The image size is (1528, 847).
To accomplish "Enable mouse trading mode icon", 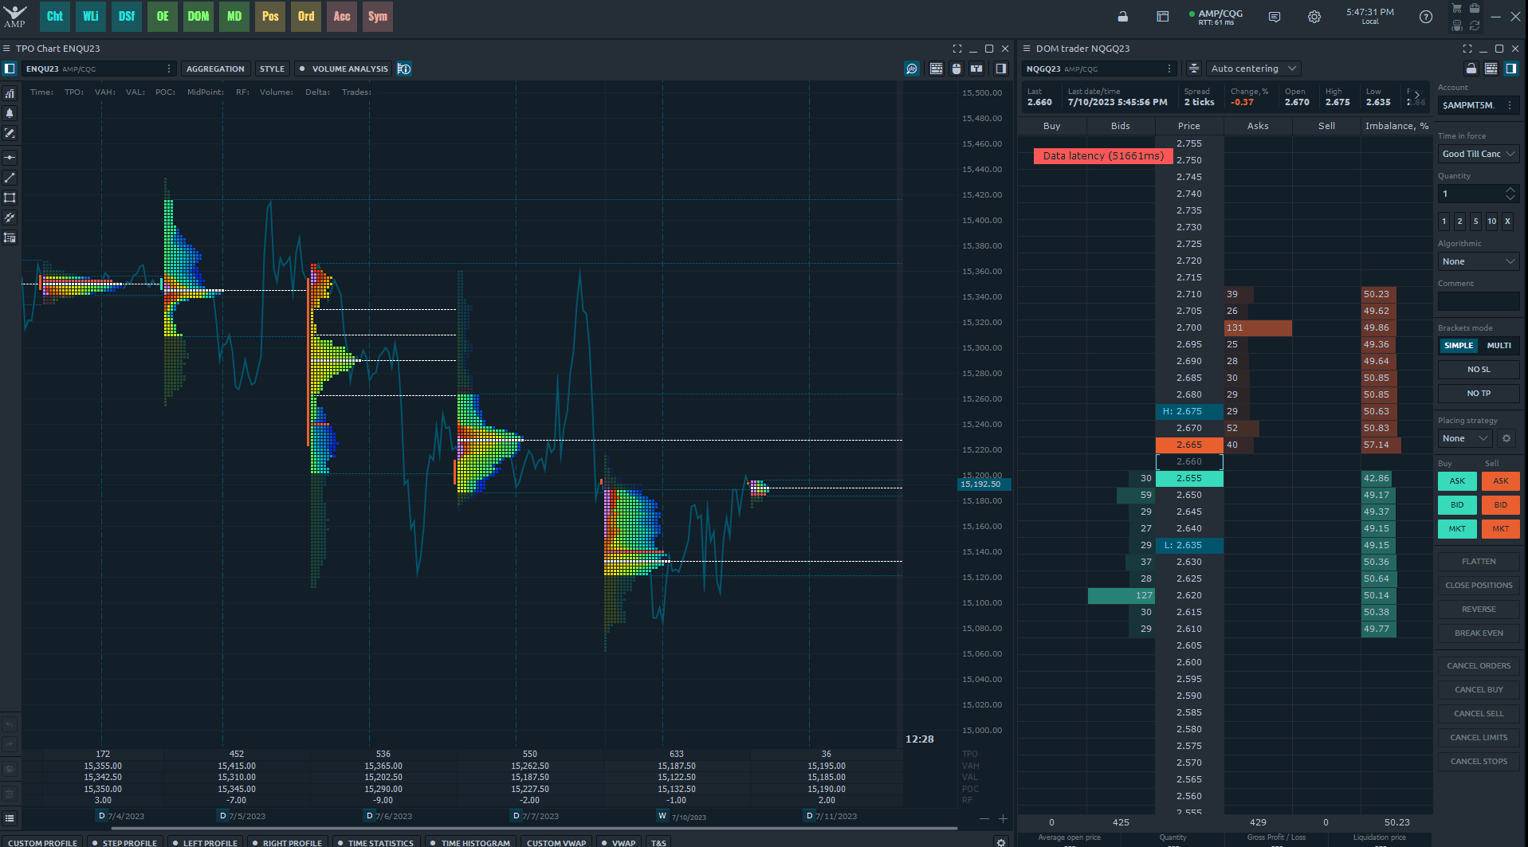I will click(956, 69).
